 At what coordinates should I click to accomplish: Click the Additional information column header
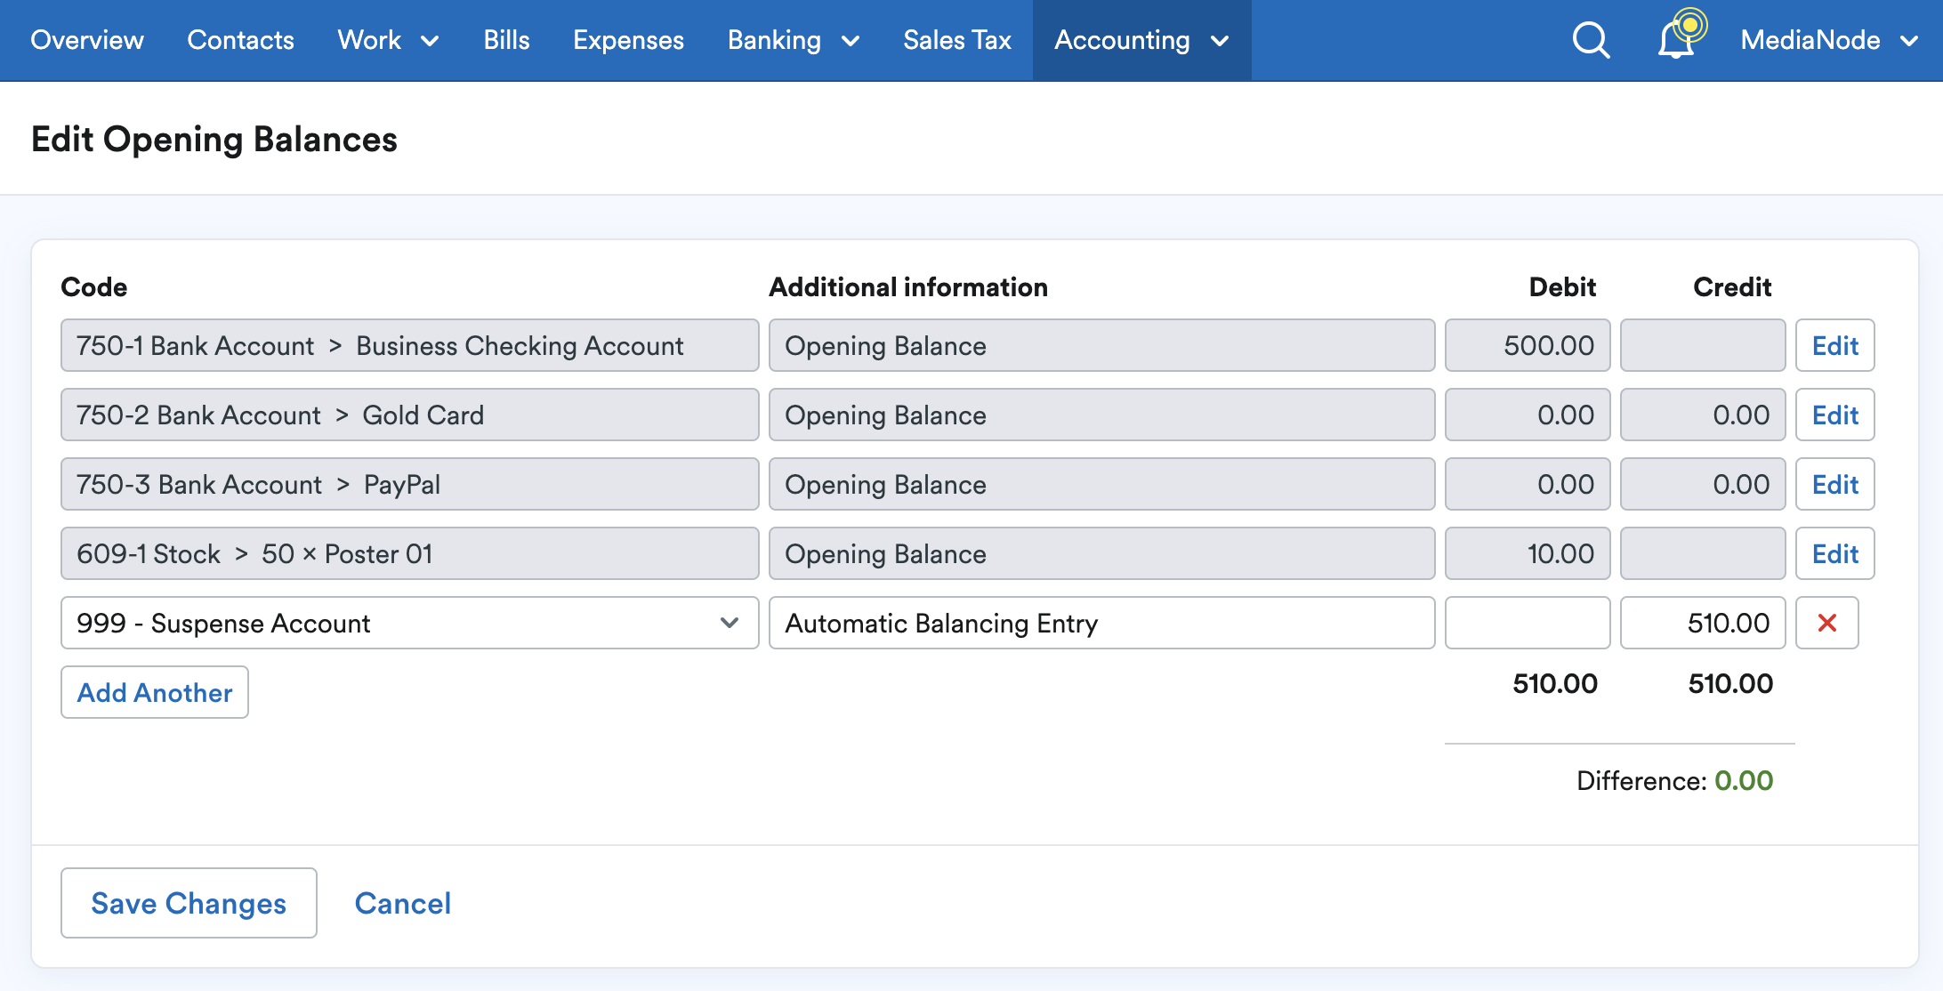click(x=908, y=286)
